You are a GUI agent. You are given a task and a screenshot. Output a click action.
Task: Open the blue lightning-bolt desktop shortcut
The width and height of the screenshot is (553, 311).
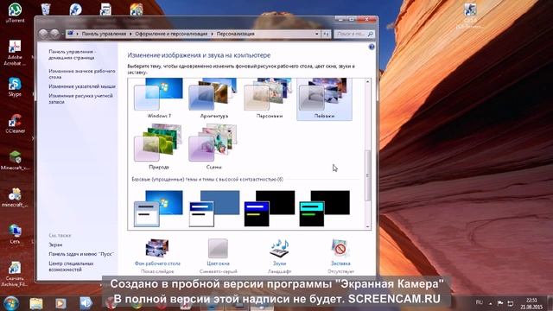75,9
